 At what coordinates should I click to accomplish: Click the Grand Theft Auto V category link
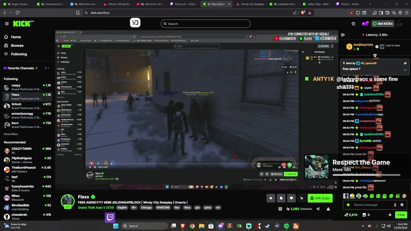(x=96, y=208)
